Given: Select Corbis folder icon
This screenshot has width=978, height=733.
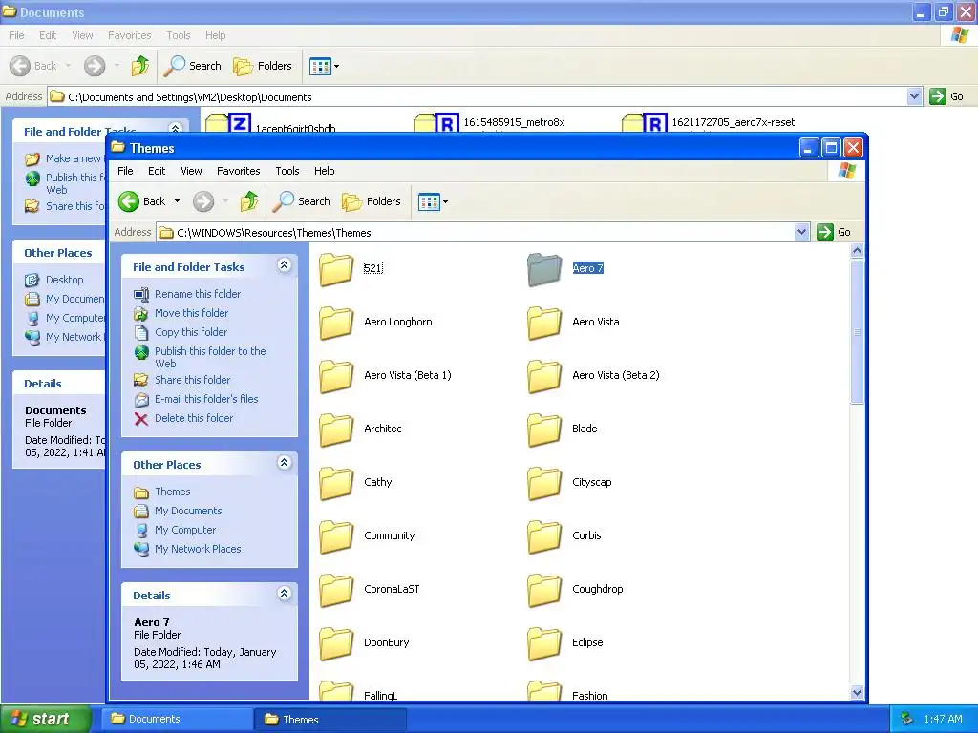Looking at the screenshot, I should [x=544, y=537].
